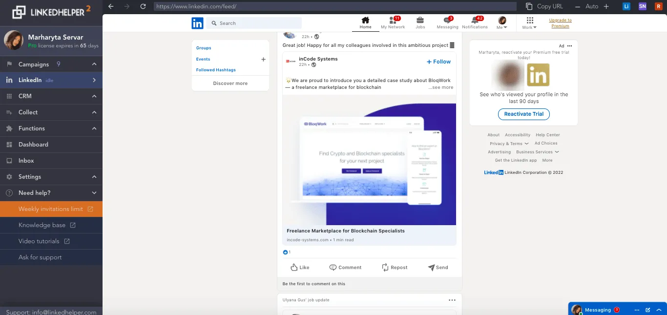Click compose new message icon in Messaging bar
Image resolution: width=667 pixels, height=315 pixels.
point(648,310)
